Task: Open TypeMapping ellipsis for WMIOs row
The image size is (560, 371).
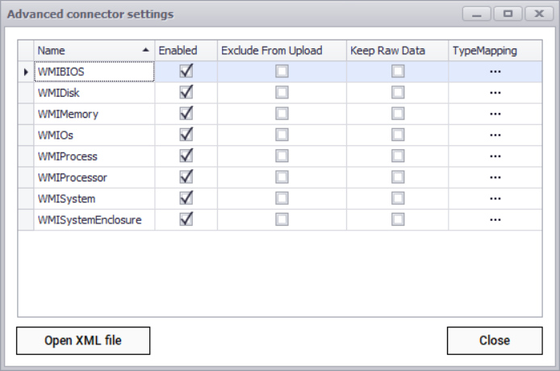Action: [x=495, y=135]
